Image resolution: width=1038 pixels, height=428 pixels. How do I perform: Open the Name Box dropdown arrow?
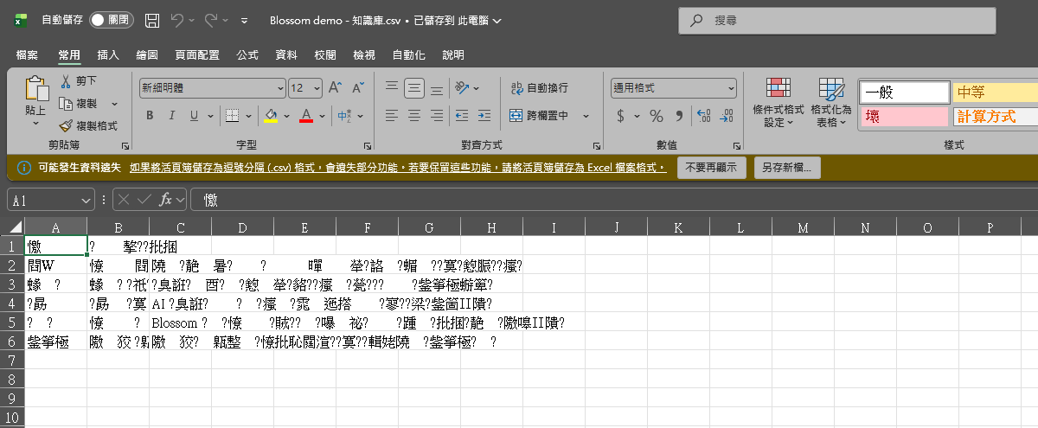(x=86, y=200)
